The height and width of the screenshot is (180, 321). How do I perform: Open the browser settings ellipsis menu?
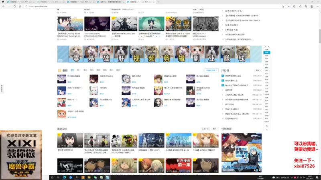click(317, 6)
